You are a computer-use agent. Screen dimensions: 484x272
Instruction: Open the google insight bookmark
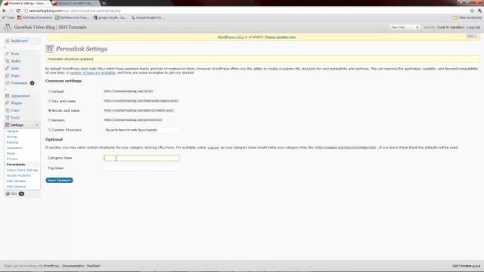coord(110,17)
